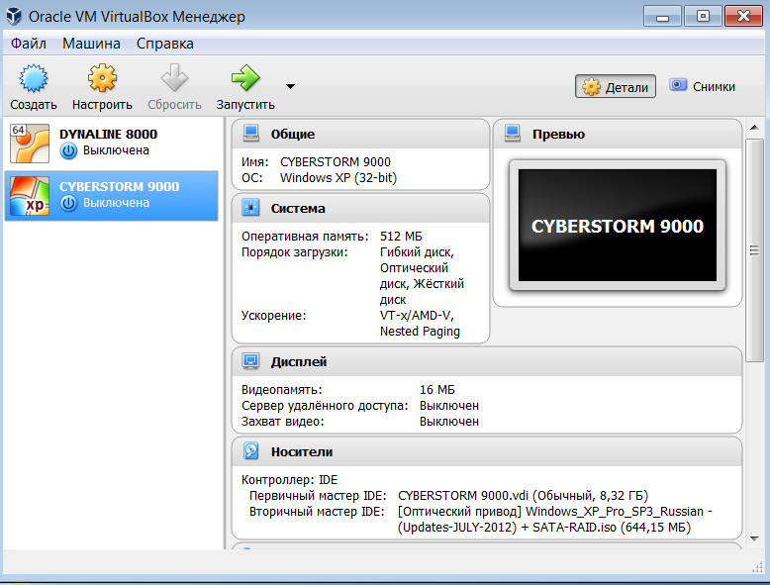Click the DYNALINE 8000 power state icon
This screenshot has width=770, height=585.
68,150
